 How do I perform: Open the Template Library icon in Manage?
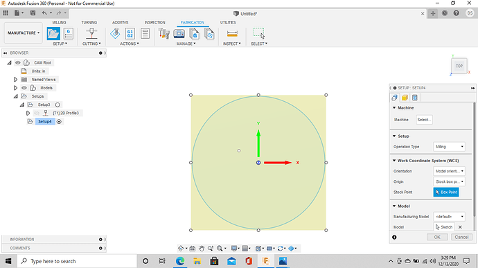209,33
